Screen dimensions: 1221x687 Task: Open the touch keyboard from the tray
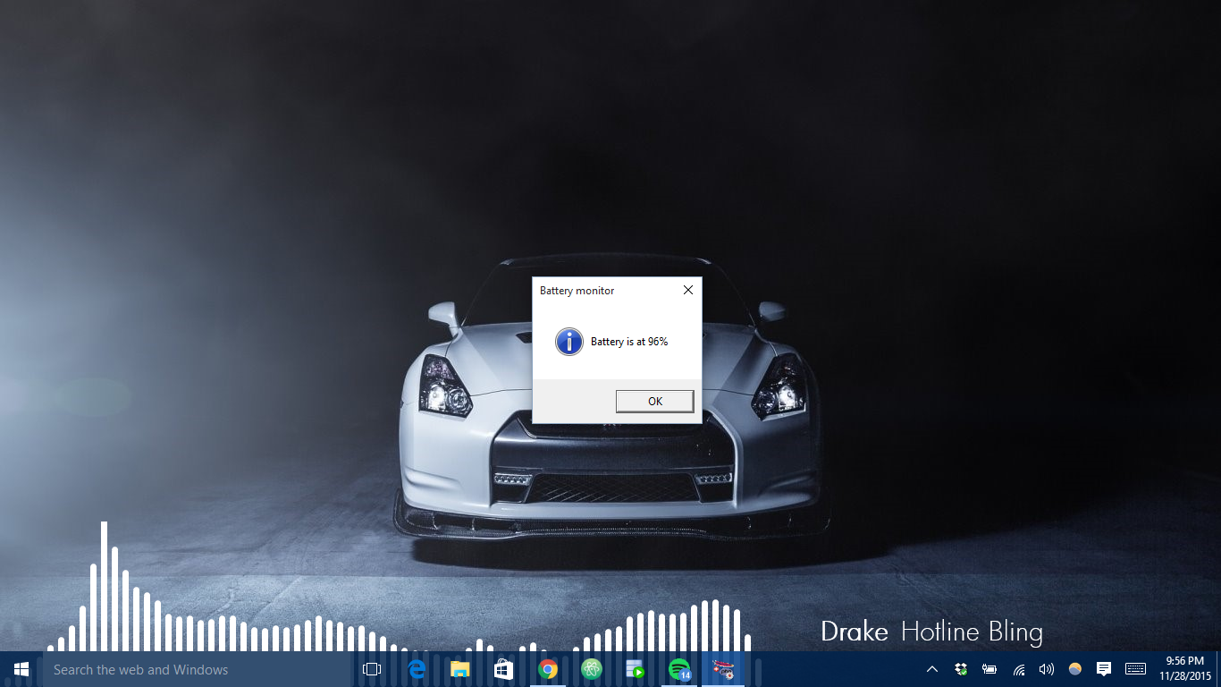click(x=1135, y=669)
